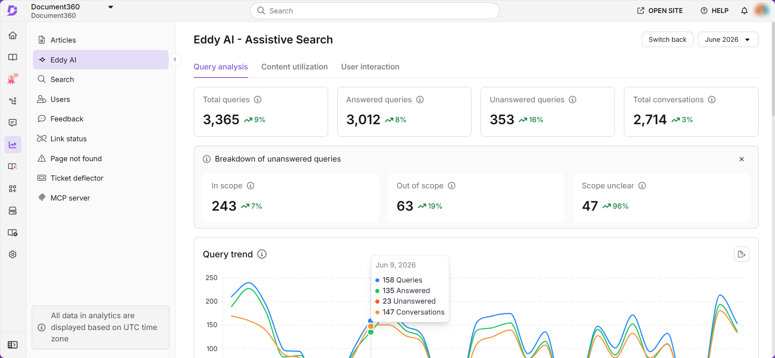775x358 pixels.
Task: Click the blue Queries point on chart
Action: (x=370, y=321)
